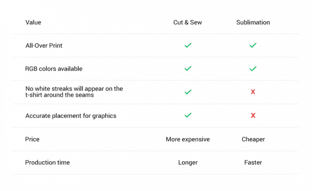Image resolution: width=312 pixels, height=191 pixels.
Task: Click the Cut & Sew All-Over Print checkmark
Action: click(188, 46)
